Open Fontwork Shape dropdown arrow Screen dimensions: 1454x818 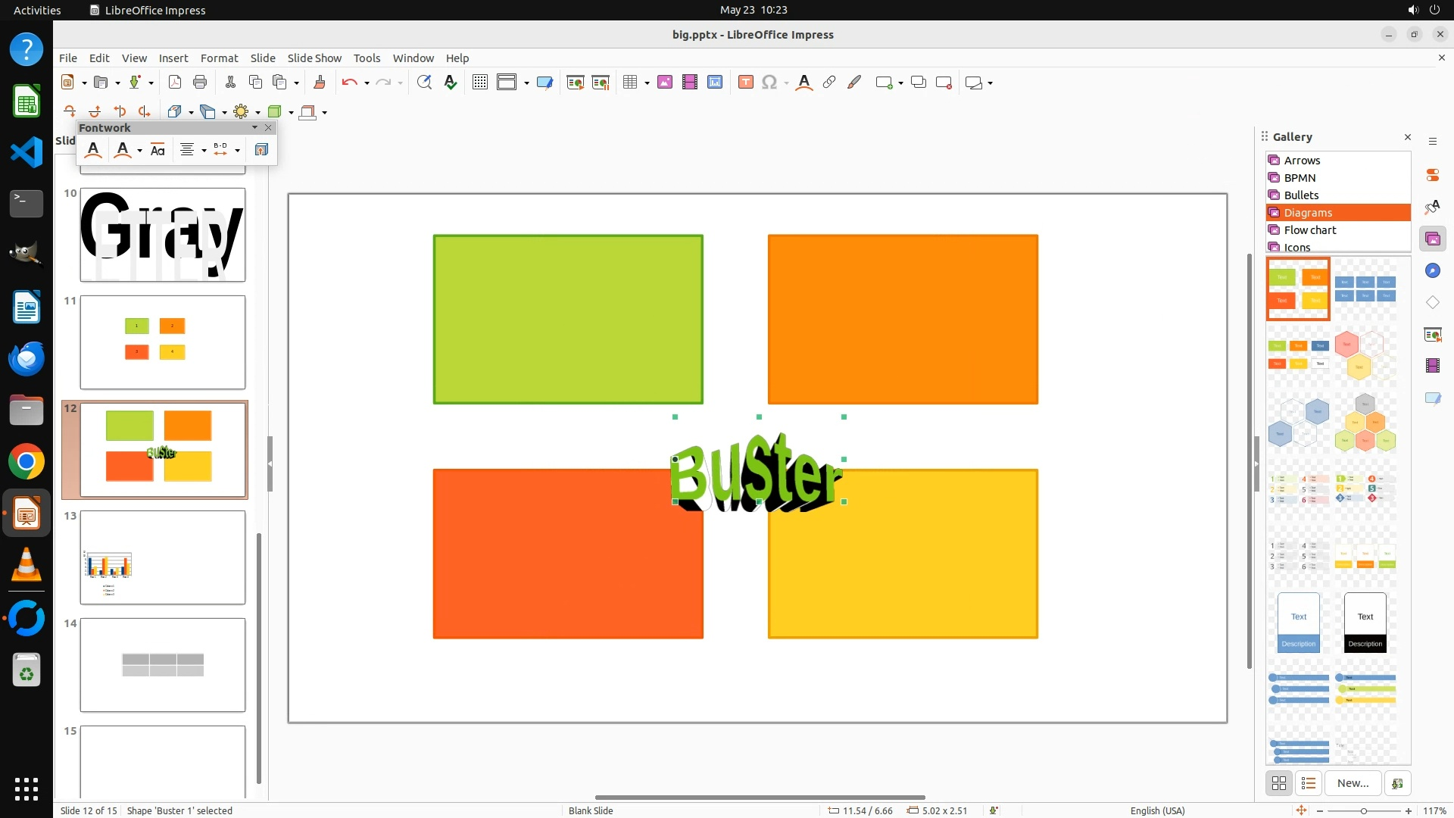[139, 150]
